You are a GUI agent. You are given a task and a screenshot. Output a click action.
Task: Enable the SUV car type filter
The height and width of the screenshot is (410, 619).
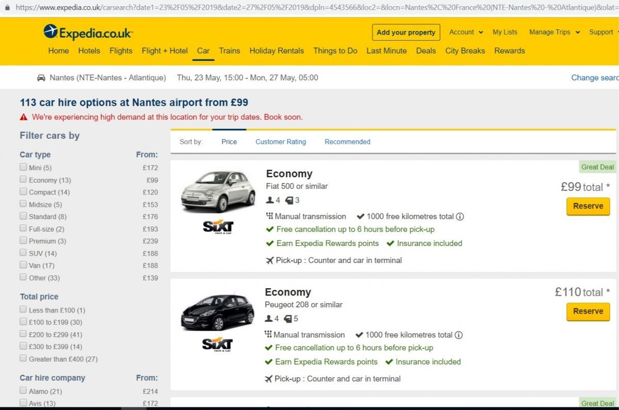coord(23,253)
